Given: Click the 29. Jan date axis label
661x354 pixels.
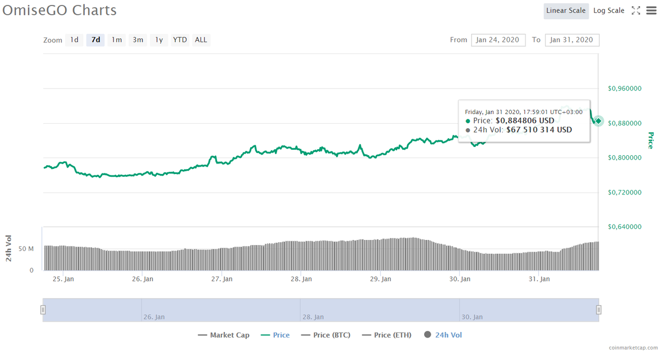Looking at the screenshot, I should coord(380,279).
